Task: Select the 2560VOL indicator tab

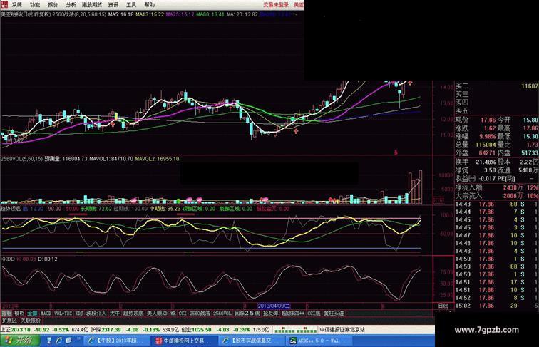Action: [222, 314]
